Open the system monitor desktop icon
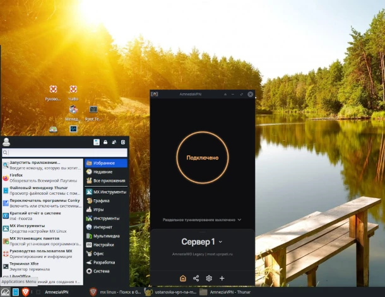This screenshot has width=385, height=297. [73, 129]
